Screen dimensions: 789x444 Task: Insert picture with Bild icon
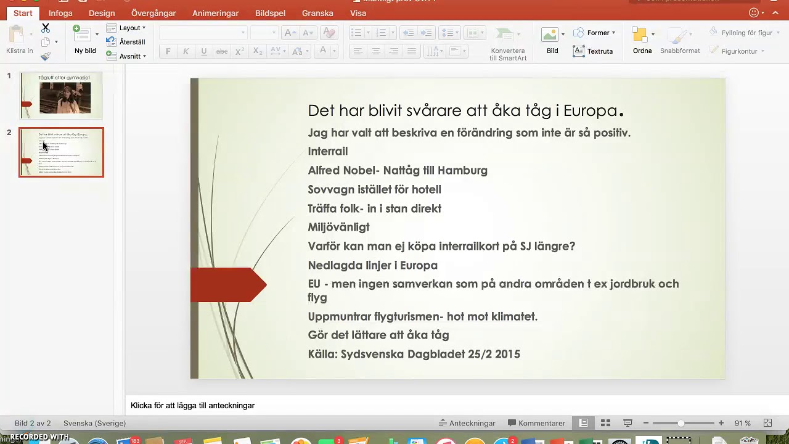coord(552,40)
